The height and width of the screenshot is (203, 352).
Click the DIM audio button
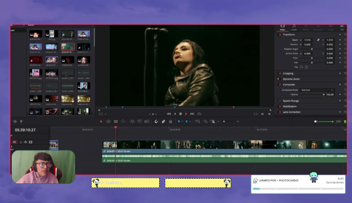click(338, 122)
